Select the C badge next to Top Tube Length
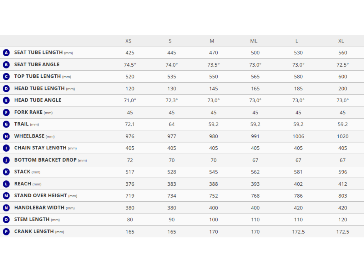This screenshot has height=273, width=364. point(6,77)
